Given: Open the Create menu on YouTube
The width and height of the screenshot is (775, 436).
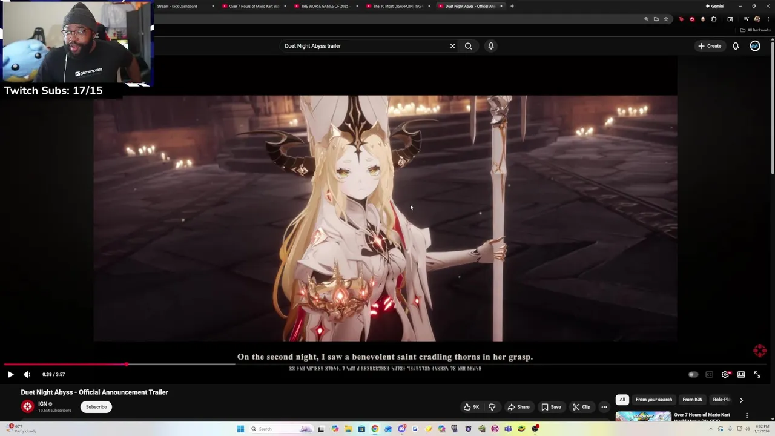Looking at the screenshot, I should point(710,46).
